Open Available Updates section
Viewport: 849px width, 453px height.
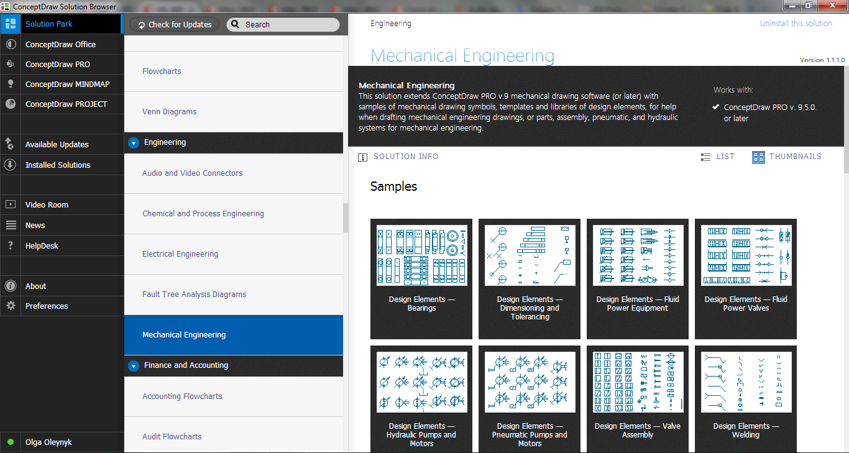57,145
